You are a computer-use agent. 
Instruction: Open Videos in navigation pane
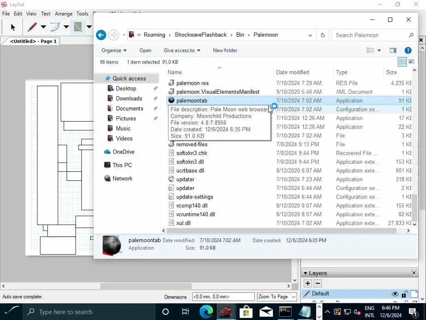(x=124, y=138)
